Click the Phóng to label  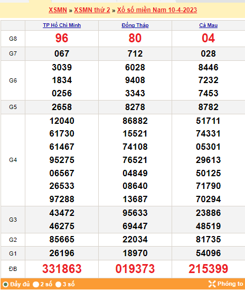point(230,284)
